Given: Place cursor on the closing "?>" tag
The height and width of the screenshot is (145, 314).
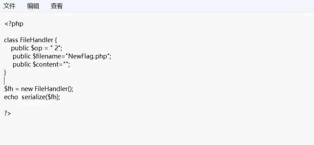Looking at the screenshot, I should point(8,113).
